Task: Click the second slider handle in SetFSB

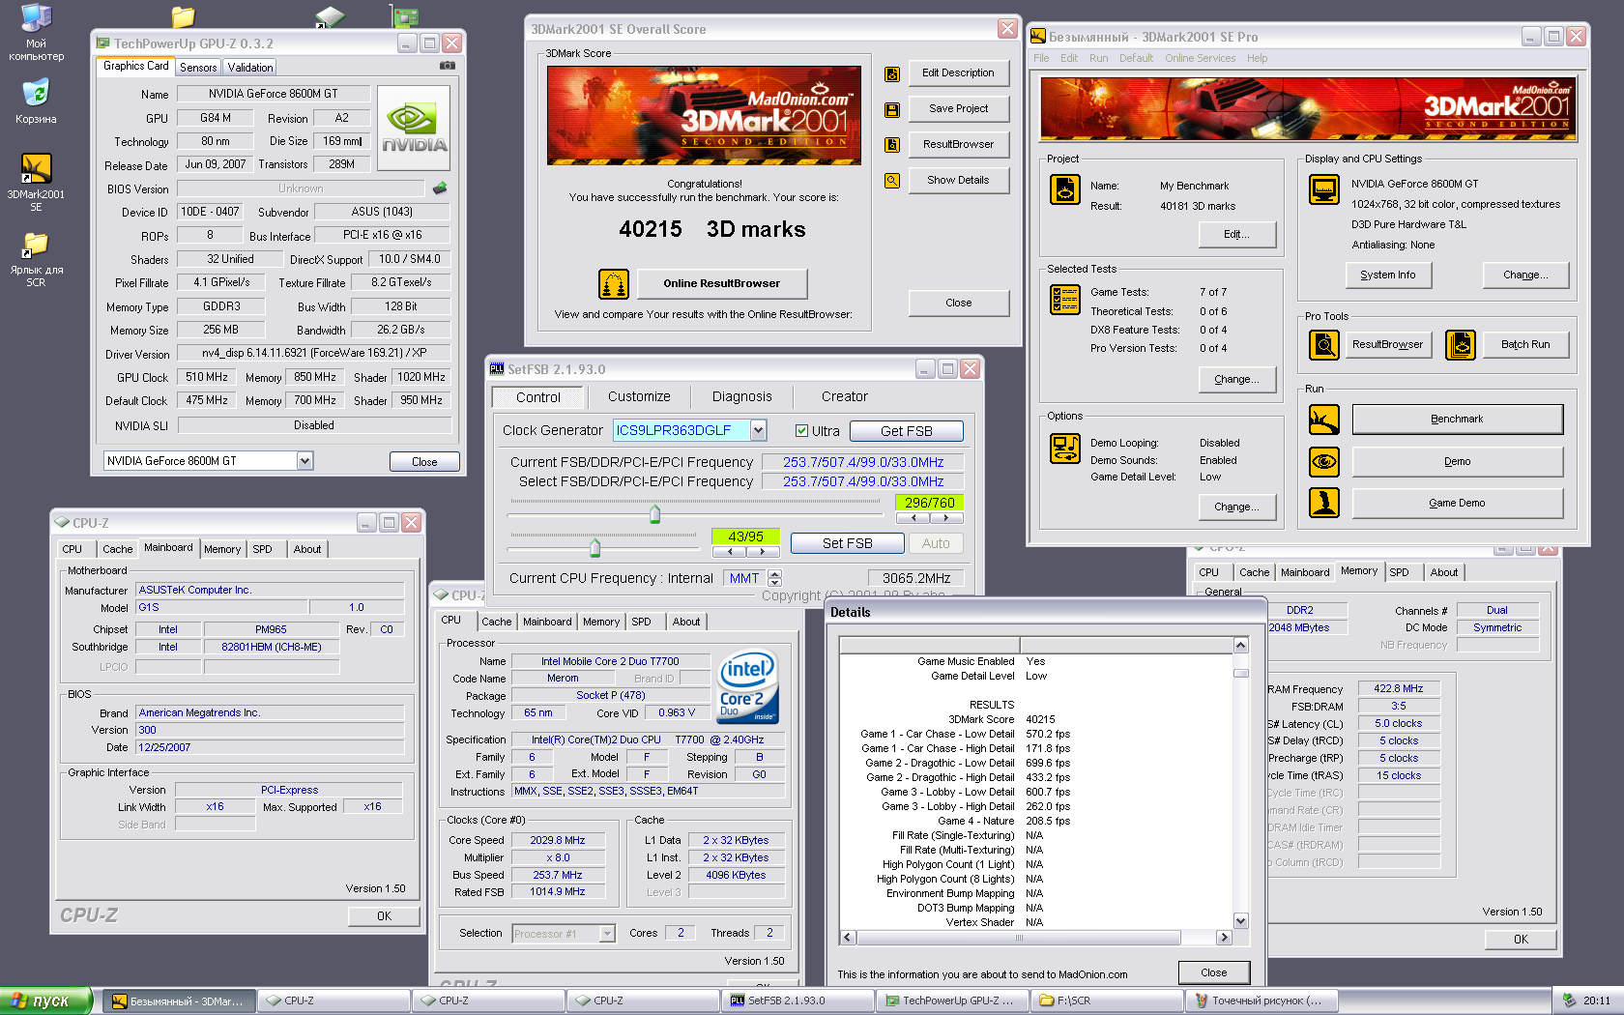Action: (x=594, y=548)
